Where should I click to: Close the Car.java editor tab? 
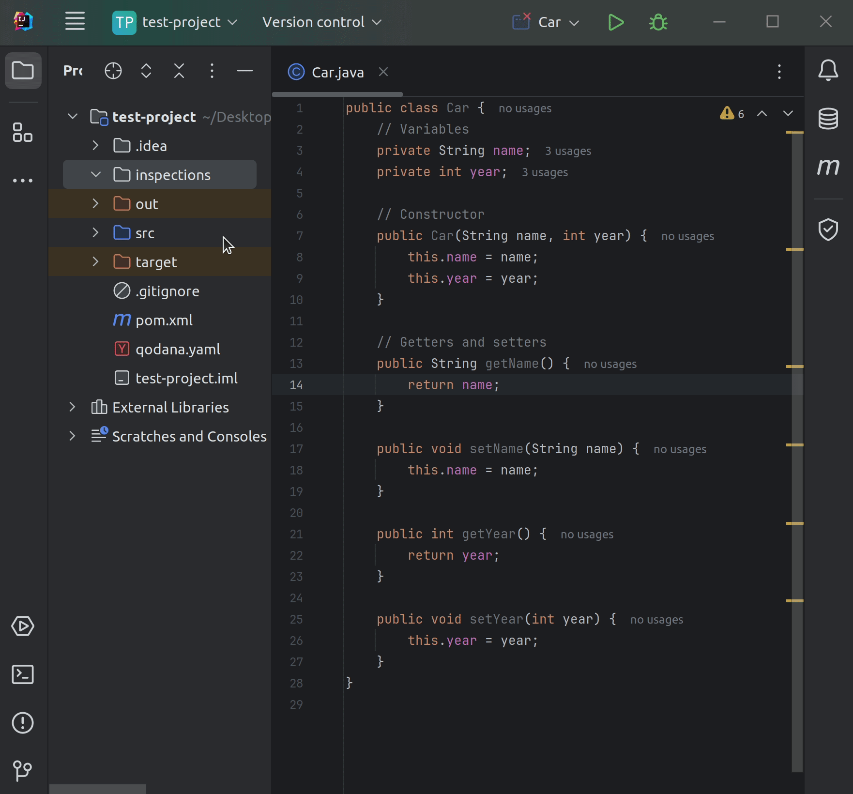[x=383, y=72]
